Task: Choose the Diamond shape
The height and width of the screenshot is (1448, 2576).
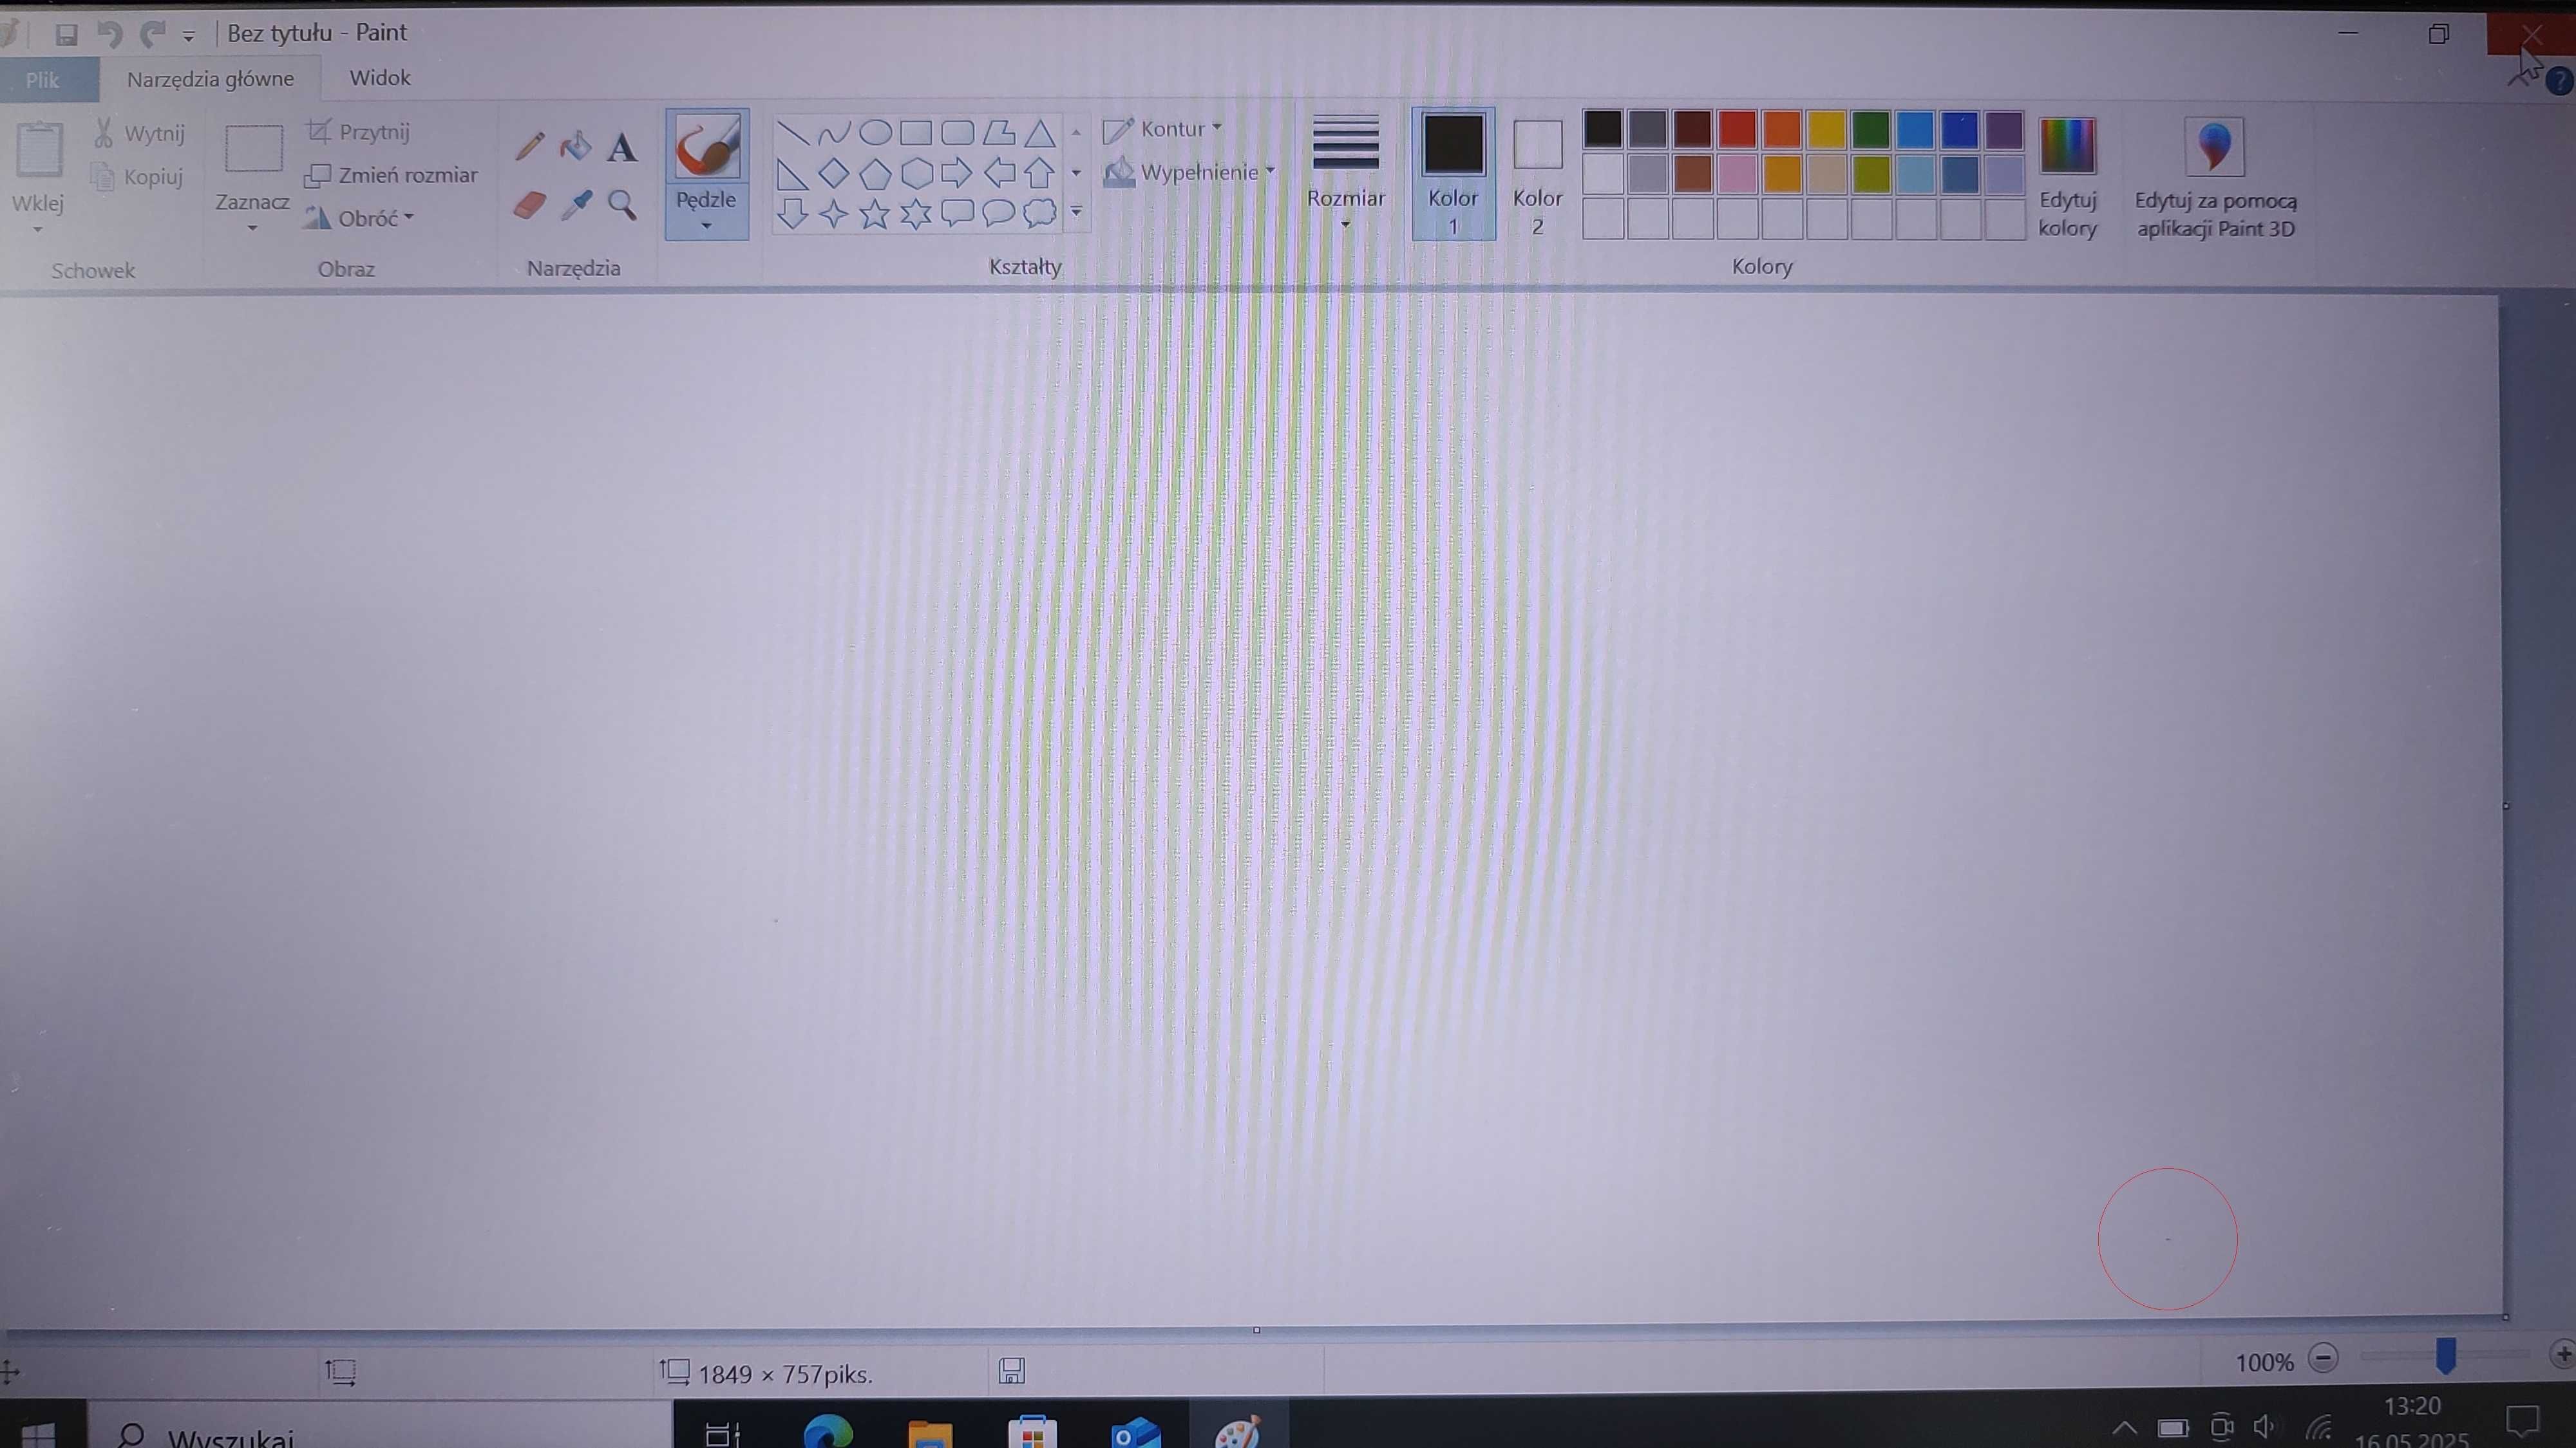Action: pos(833,174)
